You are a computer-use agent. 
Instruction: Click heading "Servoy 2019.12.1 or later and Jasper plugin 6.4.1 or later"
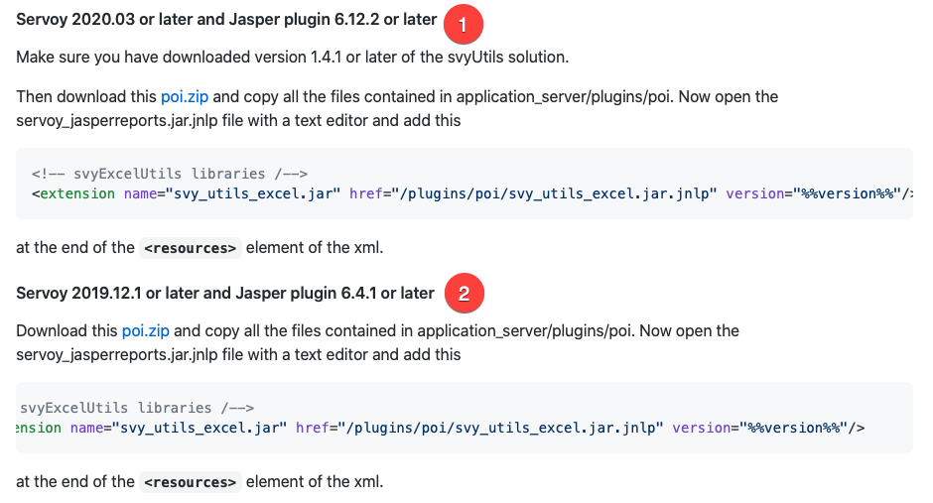pos(225,293)
